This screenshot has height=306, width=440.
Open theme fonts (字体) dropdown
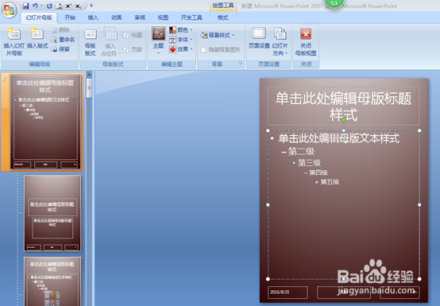click(x=181, y=40)
